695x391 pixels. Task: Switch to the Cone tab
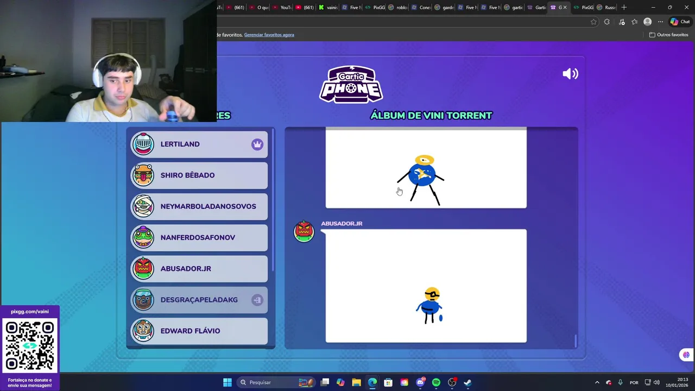421,8
